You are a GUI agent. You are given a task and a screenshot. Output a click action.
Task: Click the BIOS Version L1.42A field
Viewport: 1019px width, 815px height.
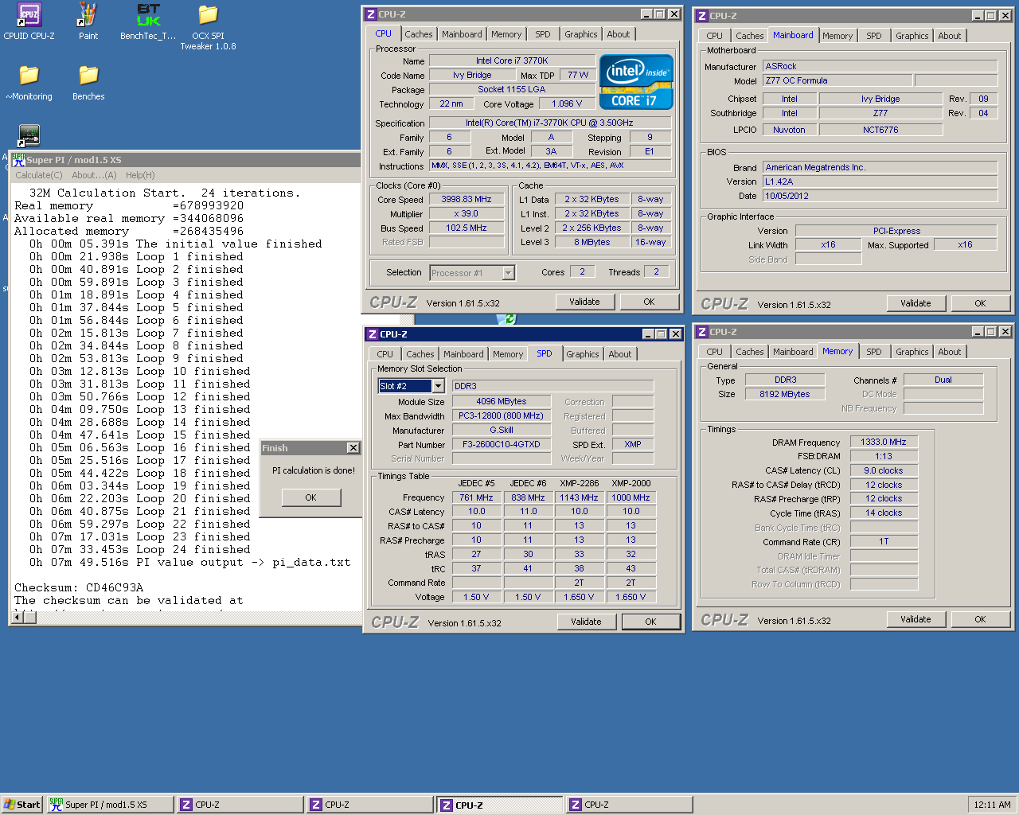tap(880, 181)
